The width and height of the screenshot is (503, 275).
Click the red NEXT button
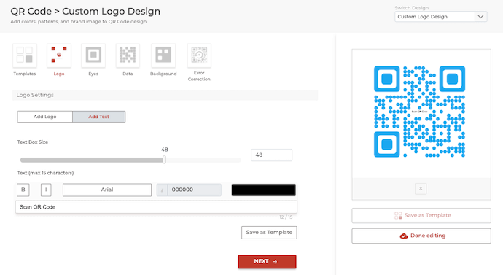pyautogui.click(x=267, y=262)
